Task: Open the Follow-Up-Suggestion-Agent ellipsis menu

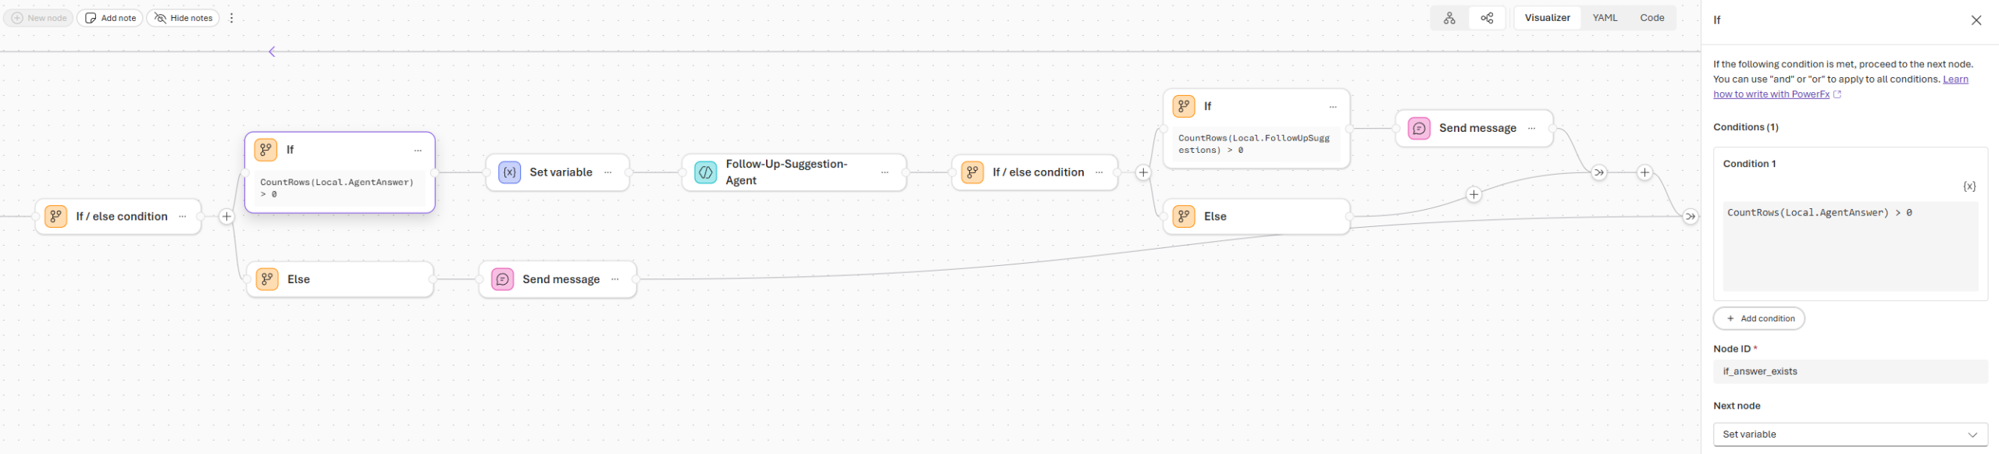Action: pos(884,172)
